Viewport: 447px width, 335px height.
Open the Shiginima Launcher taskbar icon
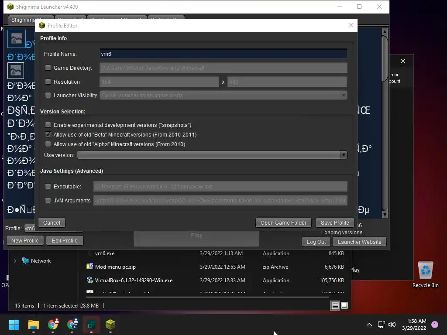(x=110, y=325)
